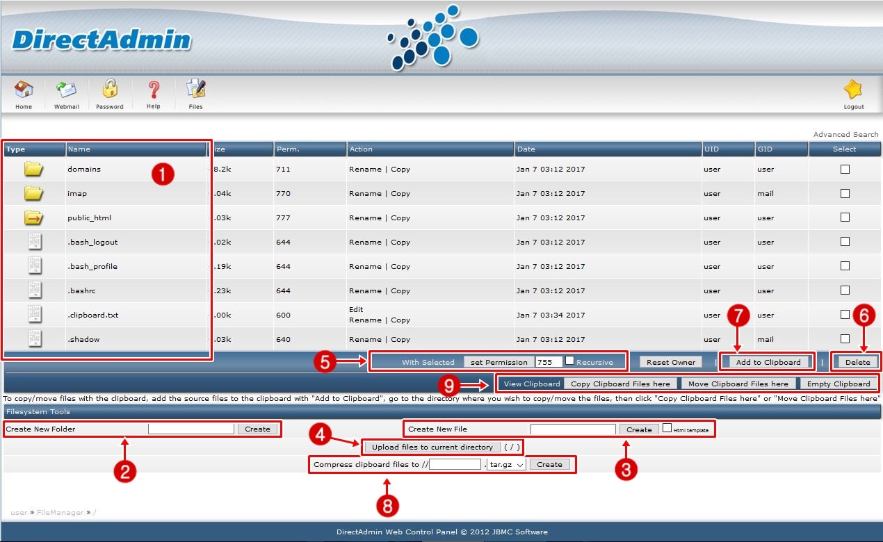Click the set Permission button

coord(499,362)
